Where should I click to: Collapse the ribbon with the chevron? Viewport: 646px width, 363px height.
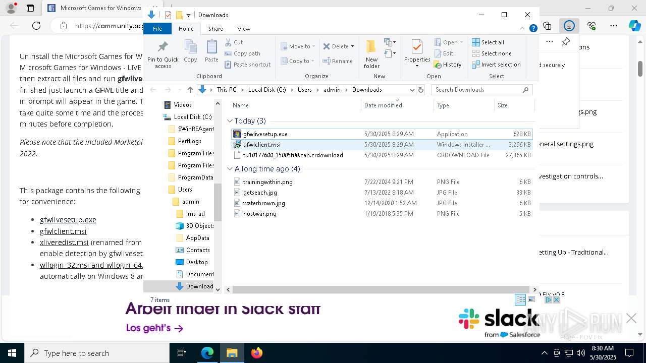point(523,29)
